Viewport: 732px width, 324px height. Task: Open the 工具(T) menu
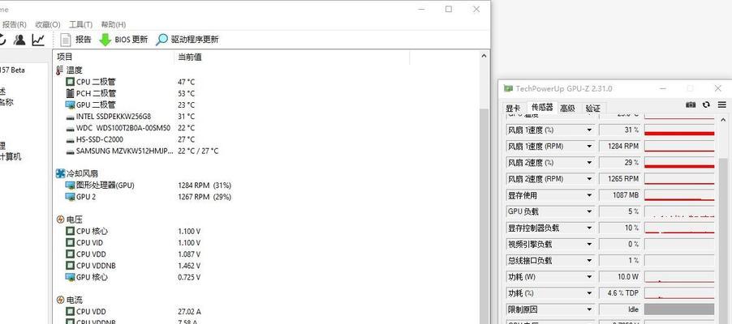(81, 24)
